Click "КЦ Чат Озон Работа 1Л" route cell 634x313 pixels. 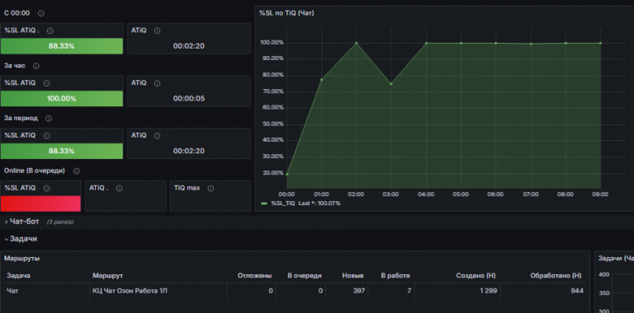130,291
